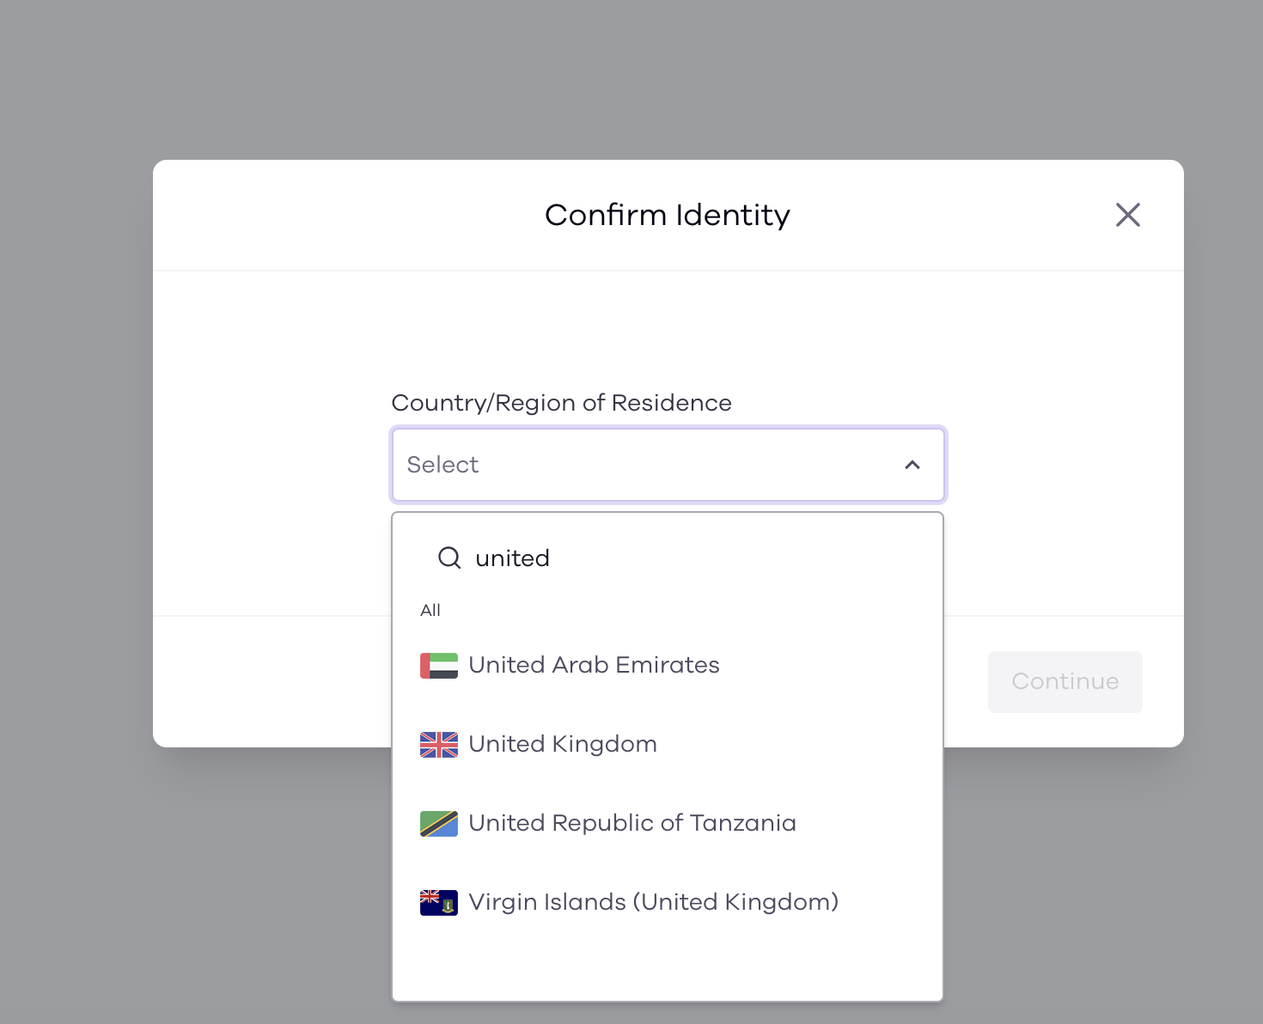1263x1024 pixels.
Task: Click the Virgin Islands flag icon
Action: pos(439,902)
